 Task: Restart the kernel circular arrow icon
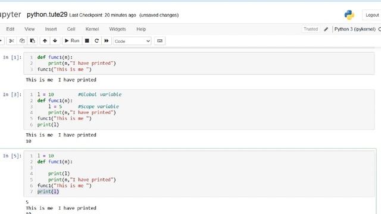click(x=96, y=41)
